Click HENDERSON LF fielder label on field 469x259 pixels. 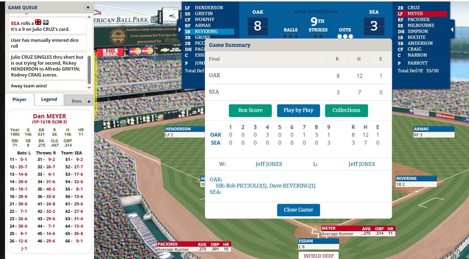185,132
